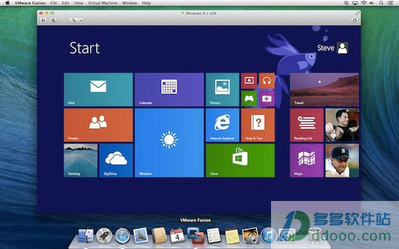Open the Apple menu
Screen dimensions: 399x249
[8, 3]
